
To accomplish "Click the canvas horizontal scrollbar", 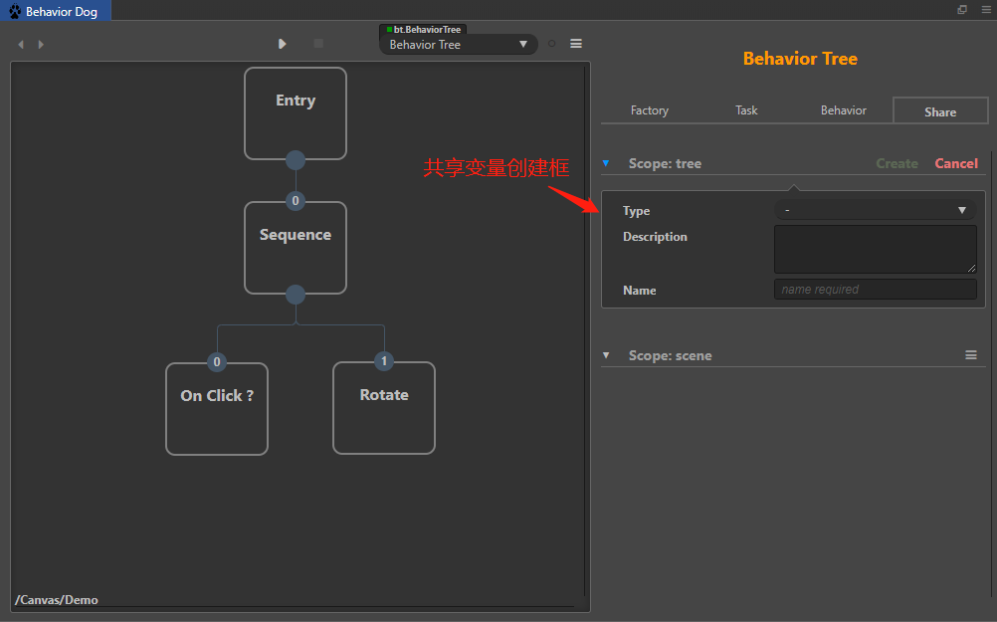I will 296,607.
